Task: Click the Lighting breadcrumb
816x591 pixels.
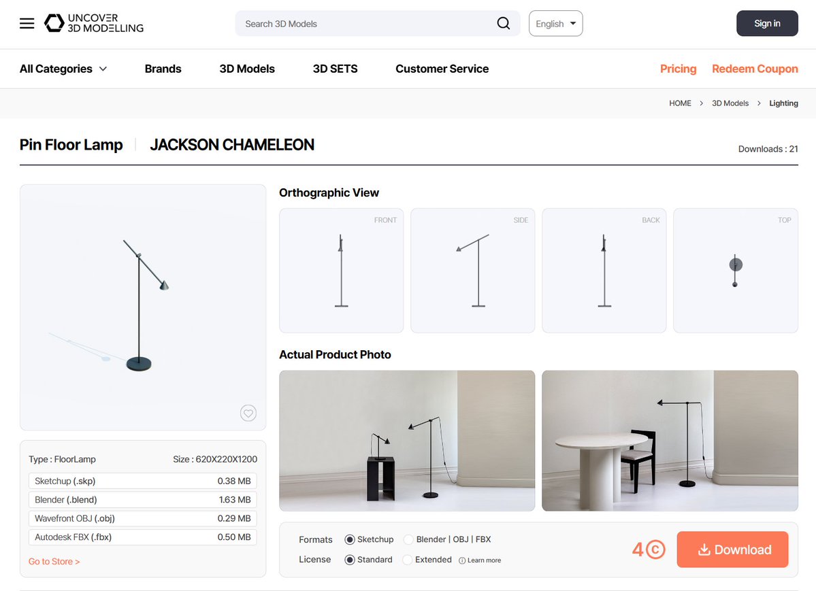Action: [784, 103]
